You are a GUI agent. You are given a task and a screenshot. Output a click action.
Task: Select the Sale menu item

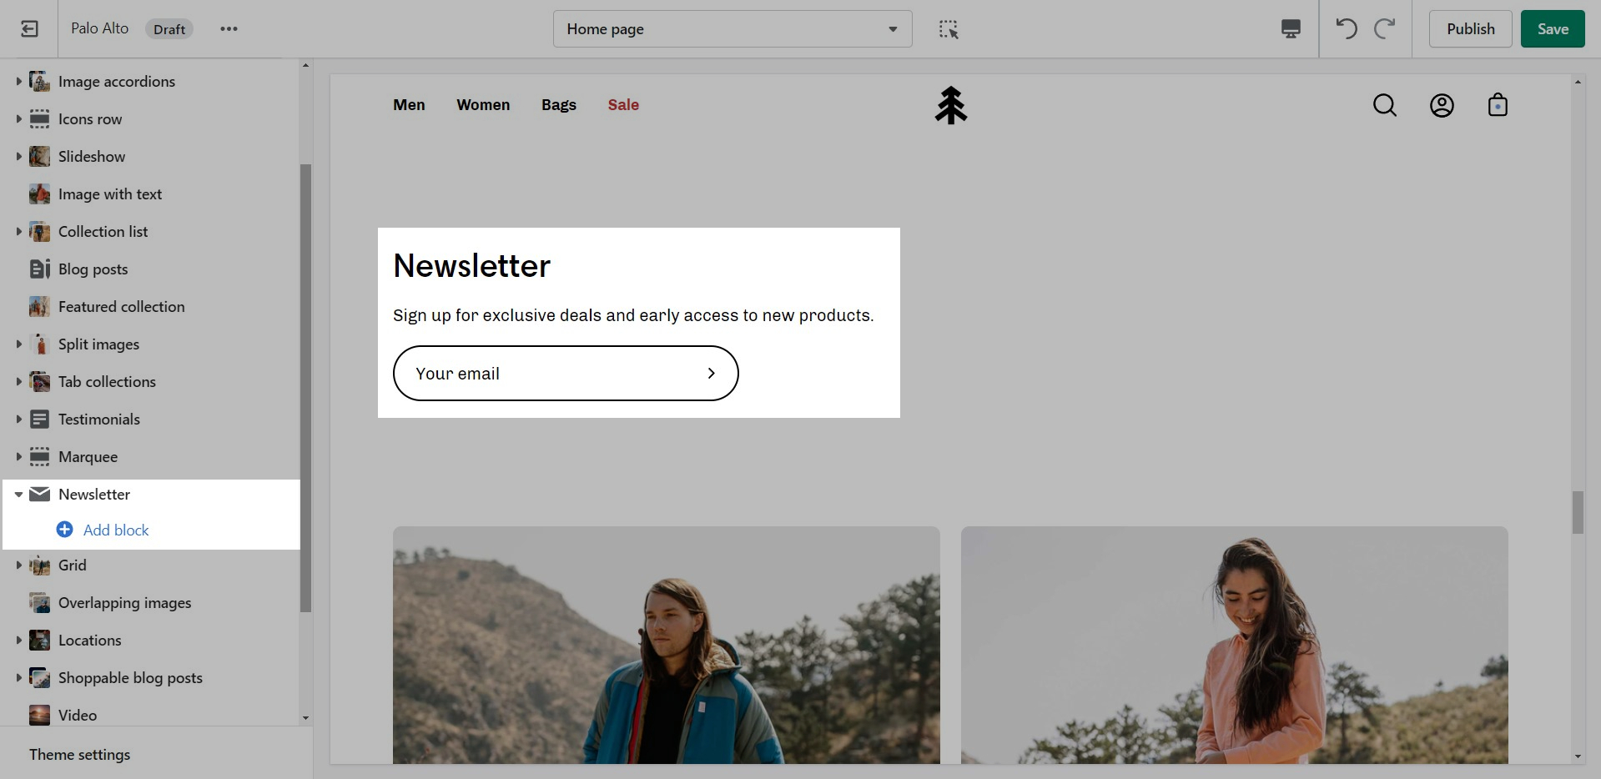click(623, 105)
